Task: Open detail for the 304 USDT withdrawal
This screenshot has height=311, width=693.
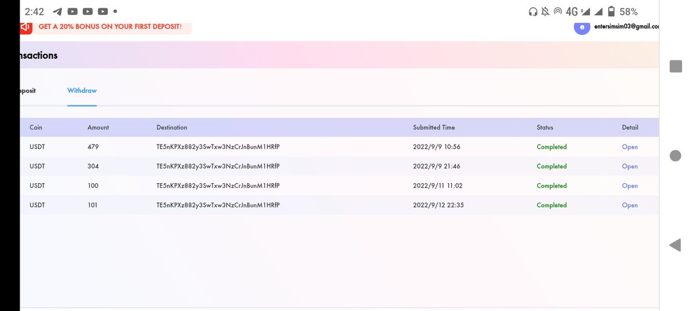Action: [x=630, y=166]
